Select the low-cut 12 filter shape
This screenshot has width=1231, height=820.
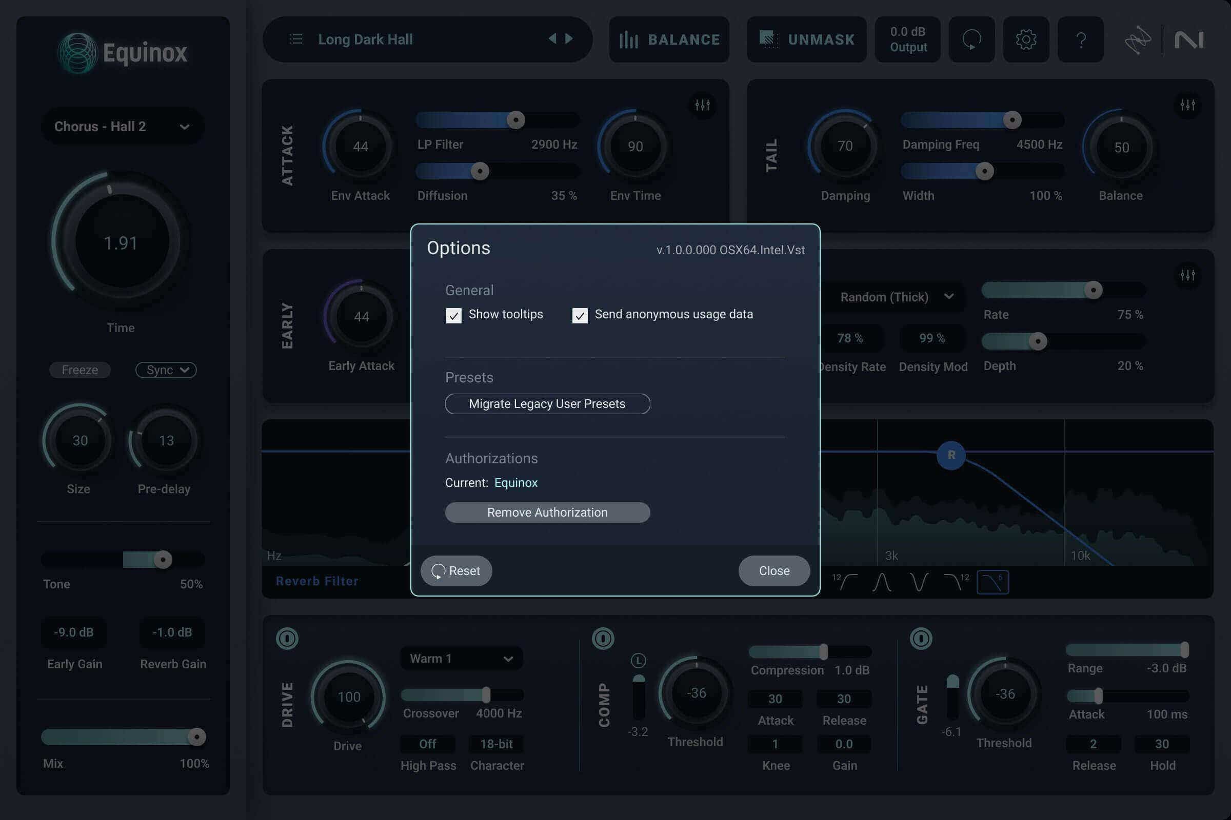[845, 582]
